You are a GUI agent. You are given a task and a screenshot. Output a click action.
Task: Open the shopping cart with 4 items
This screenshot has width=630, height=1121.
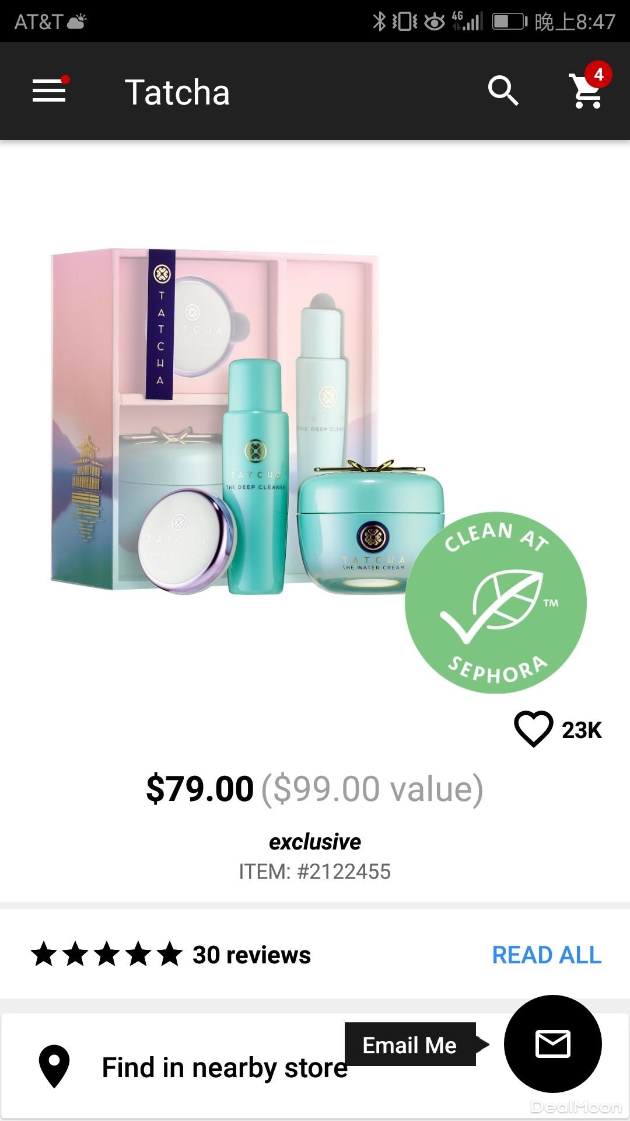tap(589, 88)
